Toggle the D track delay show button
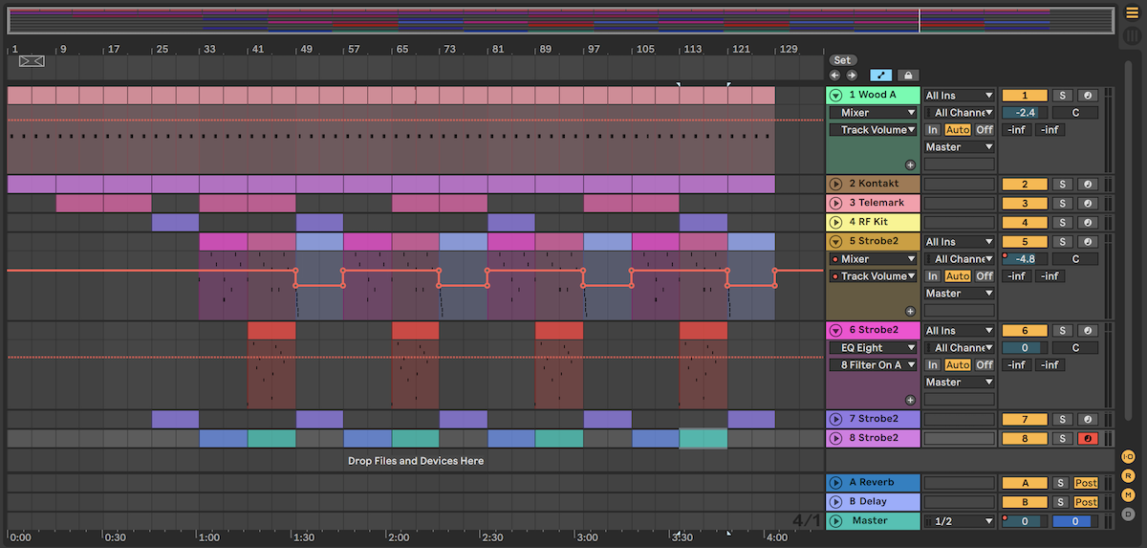The height and width of the screenshot is (548, 1147). point(1128,515)
